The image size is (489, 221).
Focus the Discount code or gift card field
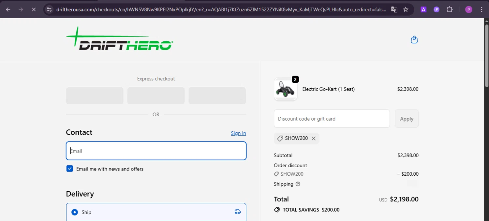click(x=332, y=119)
